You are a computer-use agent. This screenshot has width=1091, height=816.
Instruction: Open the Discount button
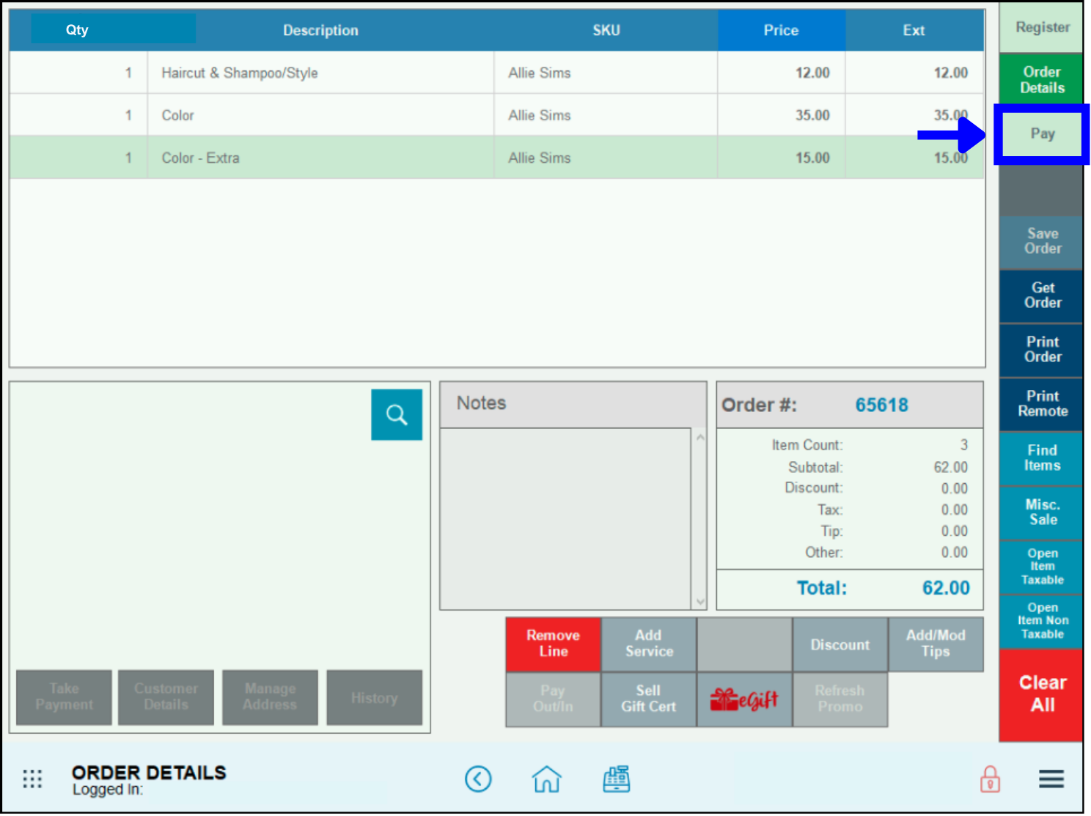point(840,644)
